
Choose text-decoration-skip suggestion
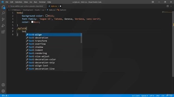[53, 63]
